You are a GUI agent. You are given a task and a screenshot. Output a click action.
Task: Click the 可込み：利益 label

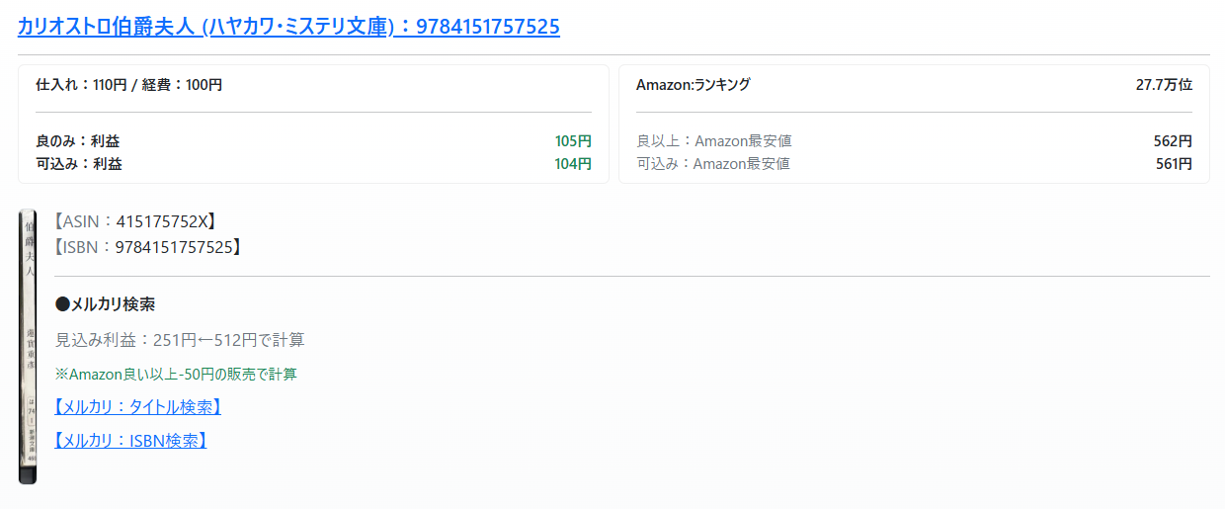78,164
